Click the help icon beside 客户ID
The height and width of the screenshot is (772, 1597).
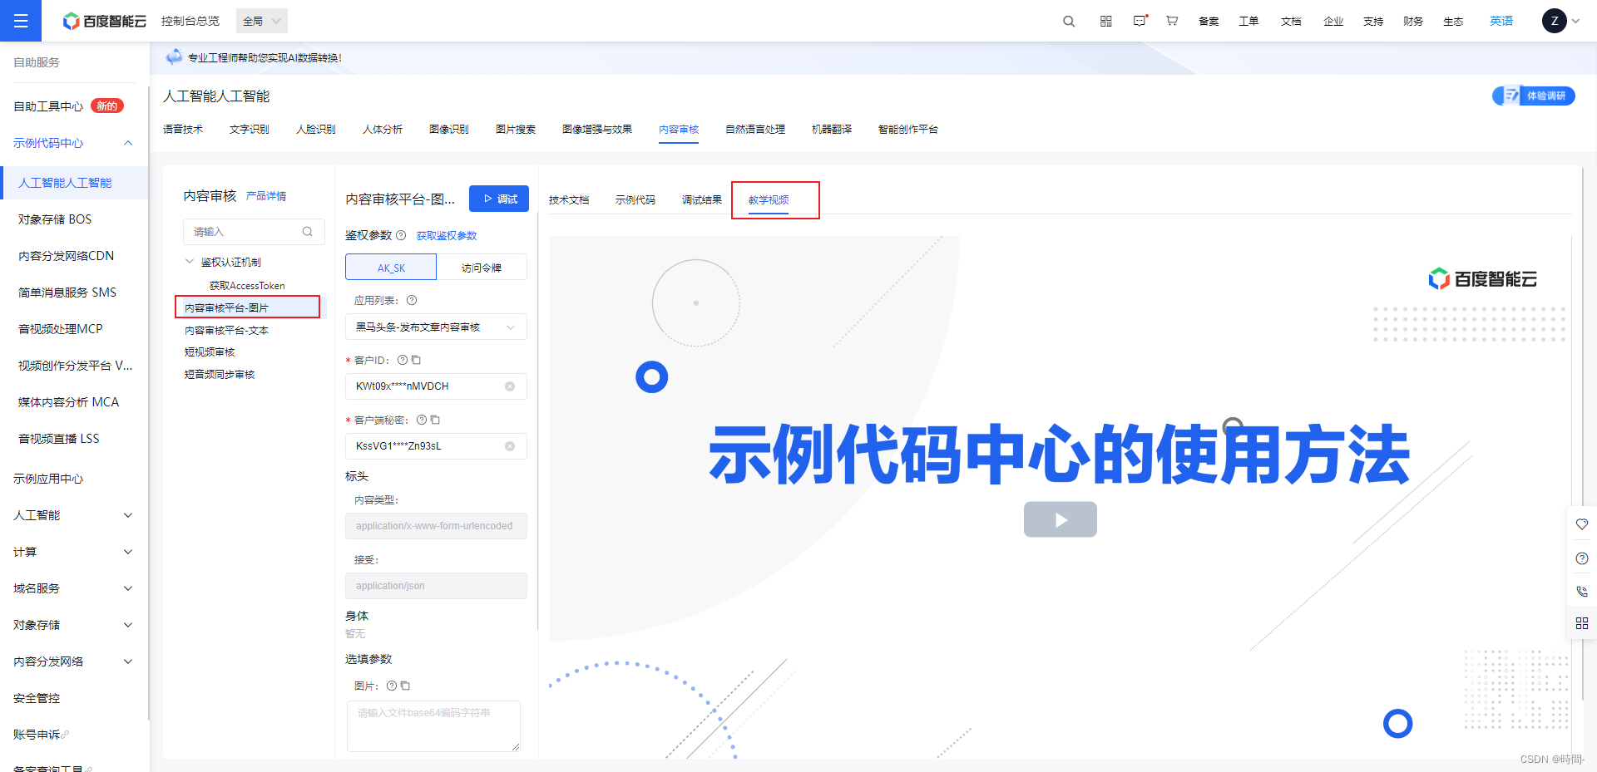403,360
